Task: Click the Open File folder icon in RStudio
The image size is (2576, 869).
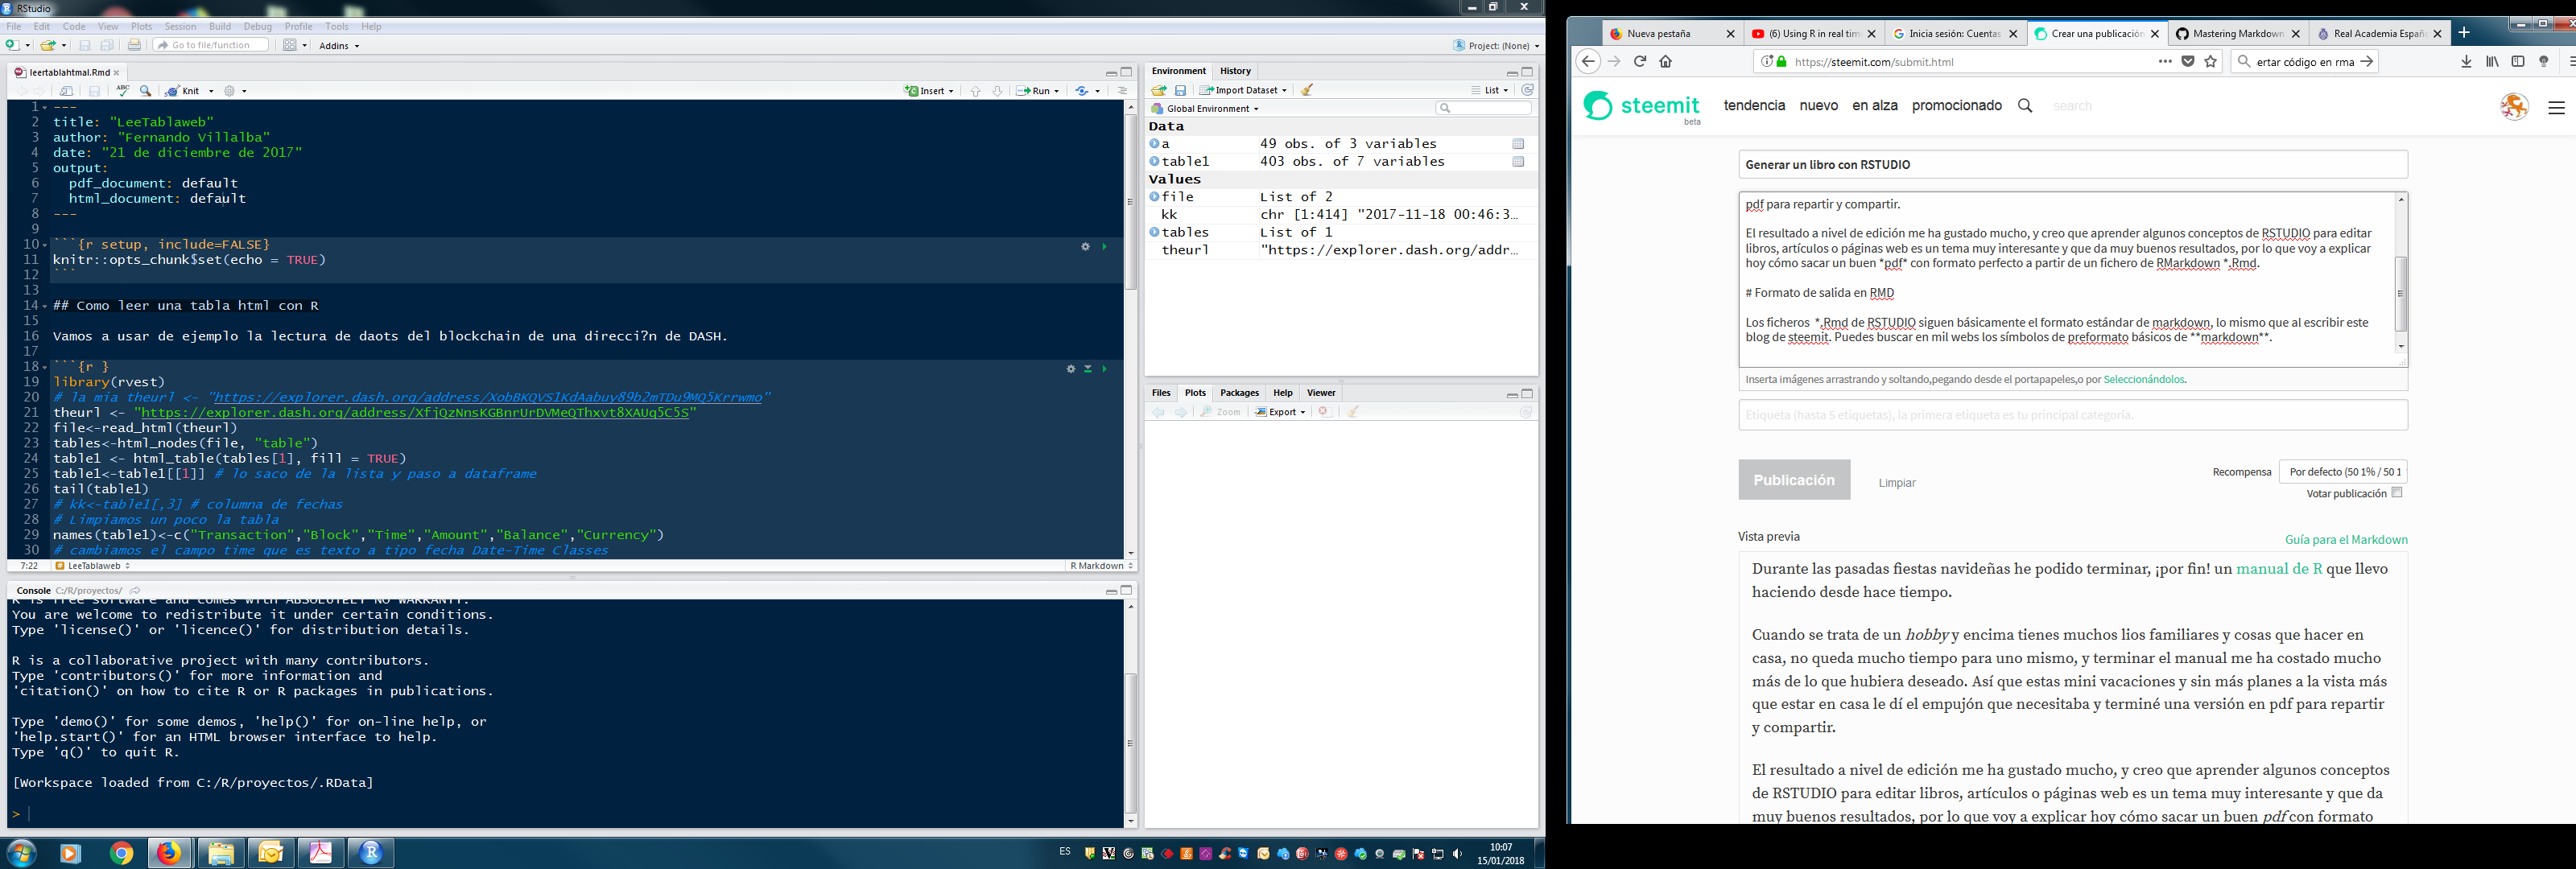Action: pos(47,45)
